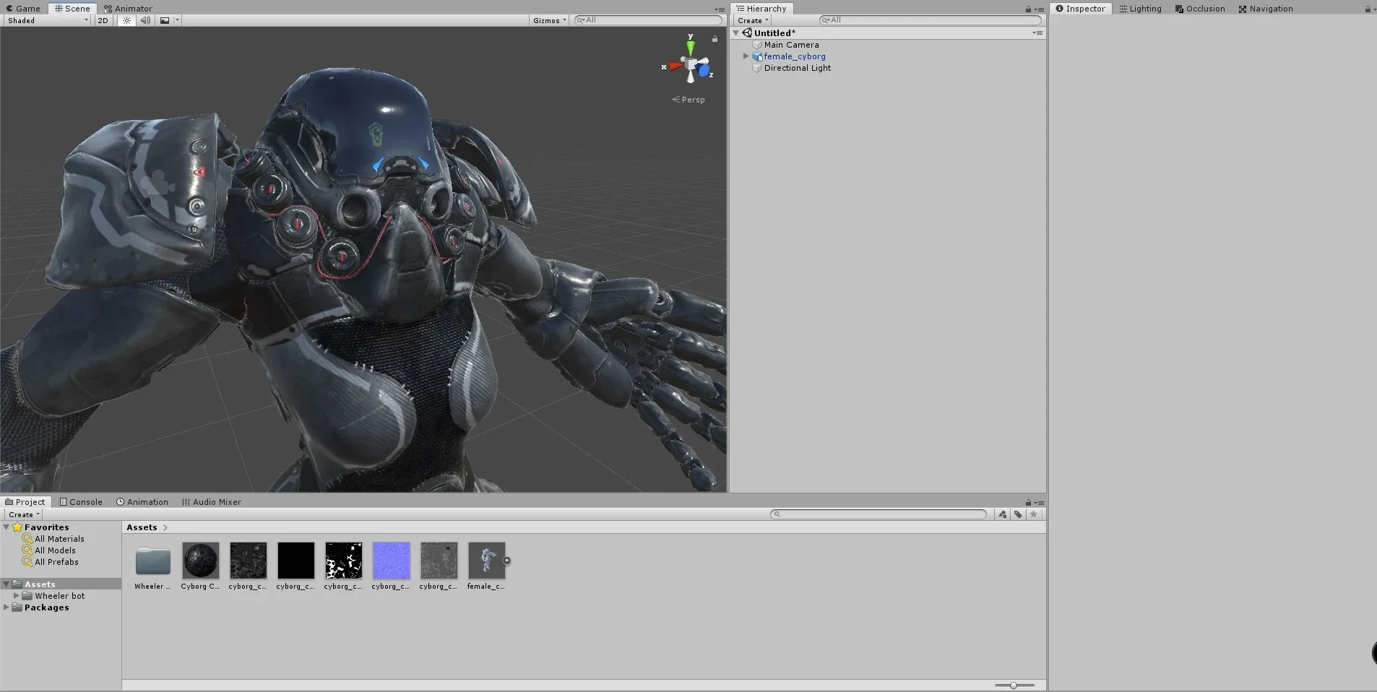Image resolution: width=1377 pixels, height=692 pixels.
Task: Toggle 2D view mode in Scene toolbar
Action: click(102, 20)
